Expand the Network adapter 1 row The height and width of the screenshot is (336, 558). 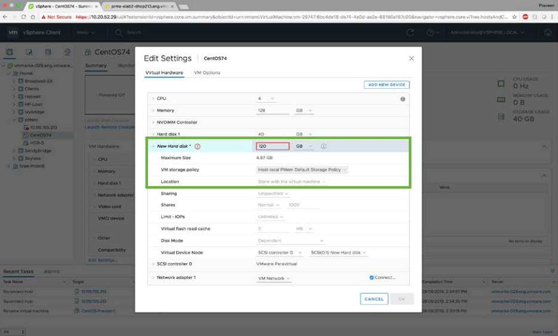coord(153,278)
